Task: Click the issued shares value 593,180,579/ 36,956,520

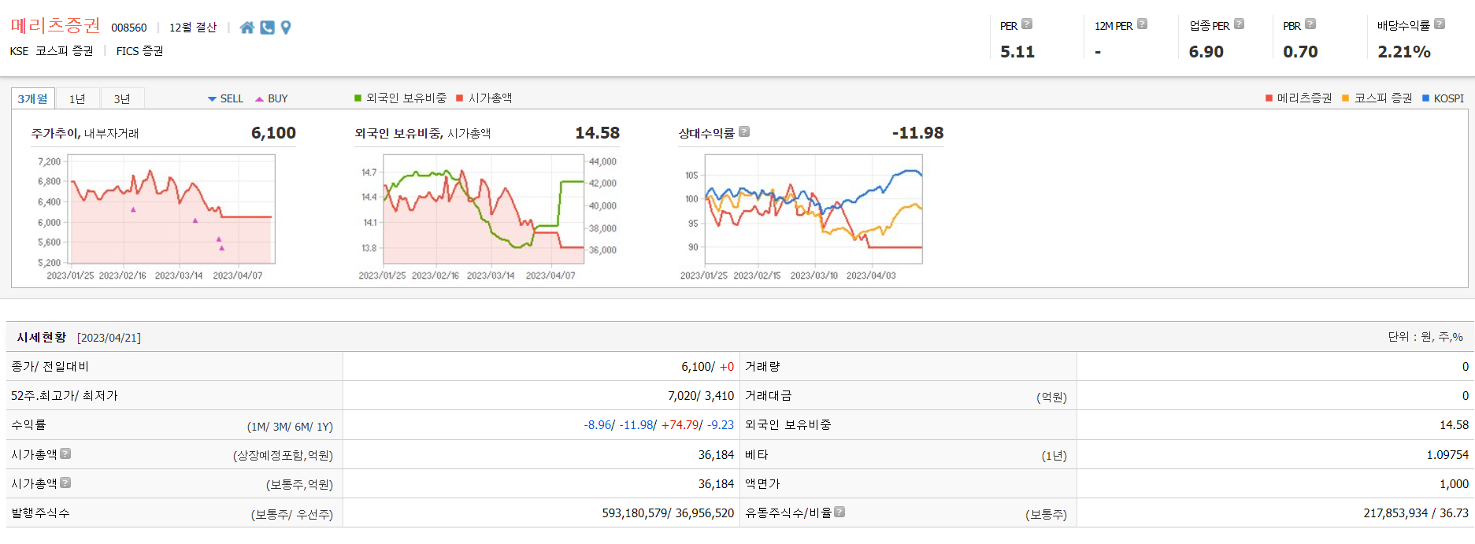Action: [x=668, y=513]
